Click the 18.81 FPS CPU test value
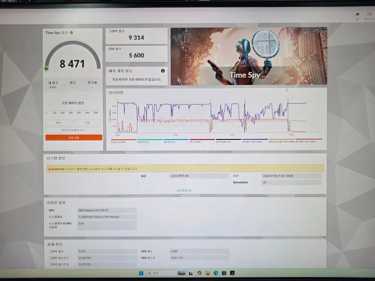375x281 pixels. point(199,258)
